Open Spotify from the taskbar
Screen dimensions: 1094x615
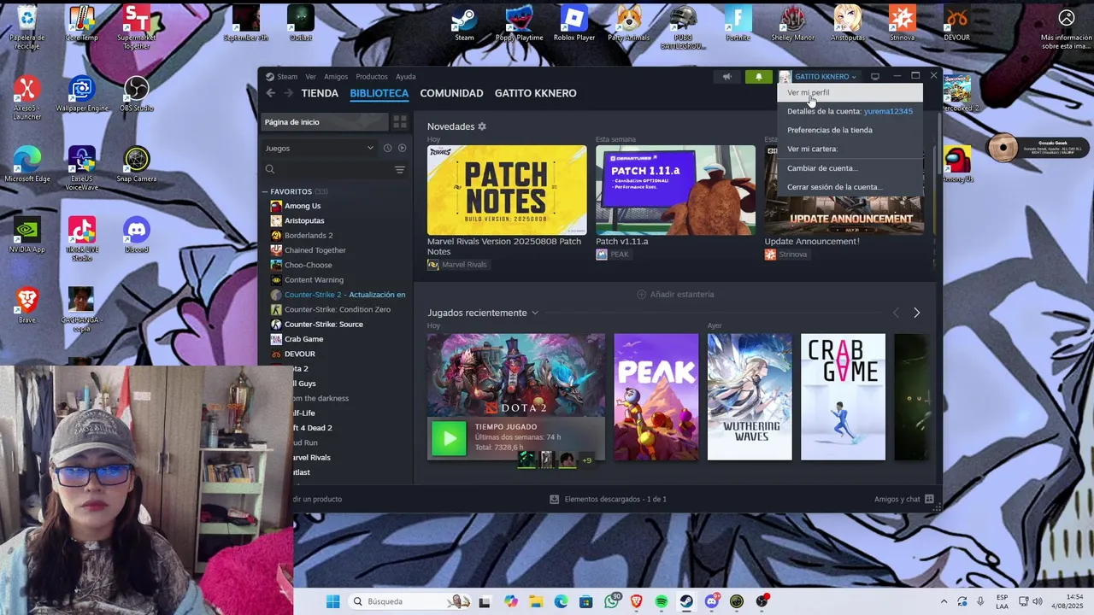[662, 601]
